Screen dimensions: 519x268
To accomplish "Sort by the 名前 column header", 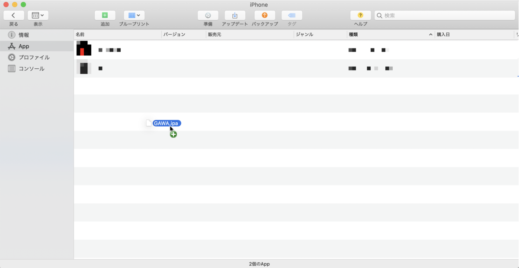I will [117, 35].
